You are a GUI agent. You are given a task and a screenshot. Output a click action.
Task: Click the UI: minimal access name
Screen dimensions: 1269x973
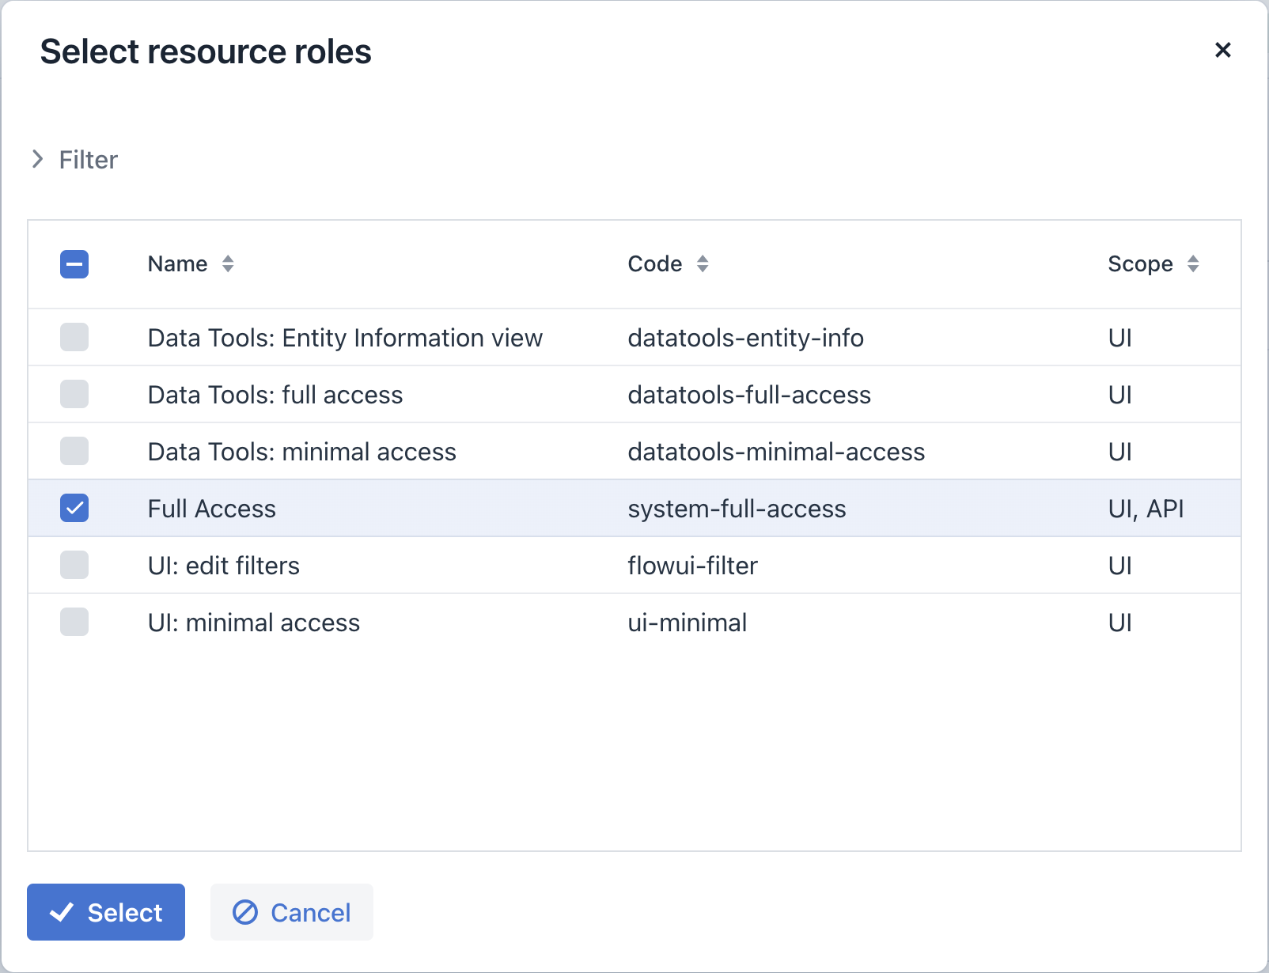pyautogui.click(x=254, y=623)
